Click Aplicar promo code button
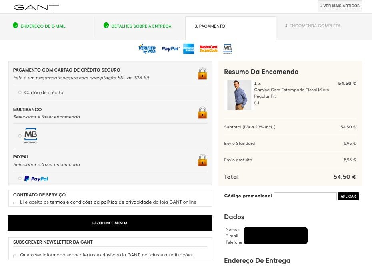372x268 pixels. (348, 196)
